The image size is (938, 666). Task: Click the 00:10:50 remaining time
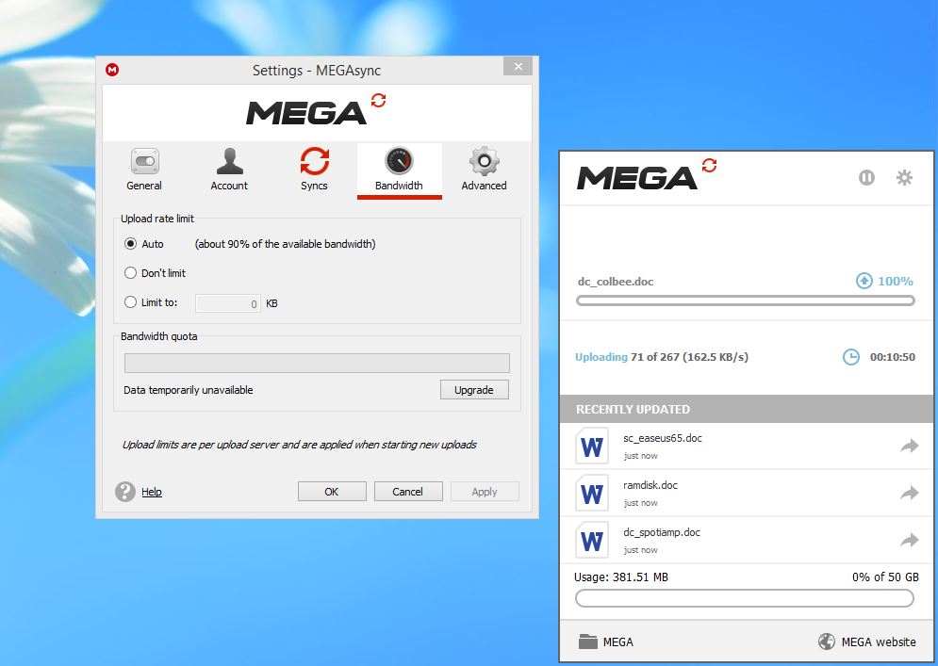coord(893,357)
